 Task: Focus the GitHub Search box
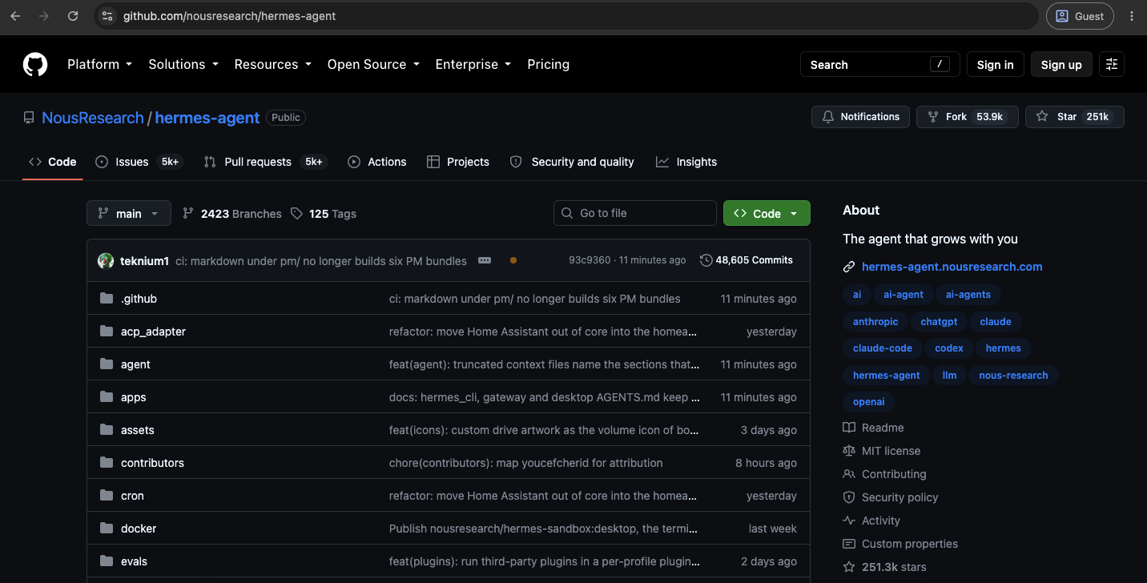(879, 65)
